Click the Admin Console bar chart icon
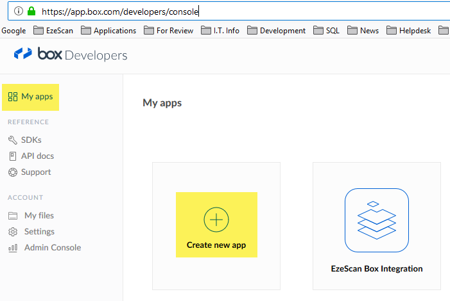This screenshot has height=301, width=450. point(13,248)
